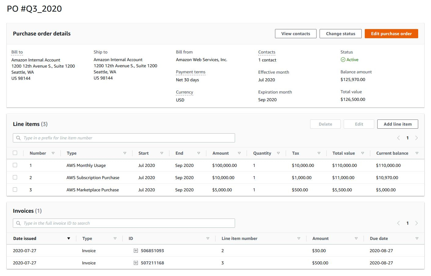Click the magnifier icon in Line items search bar
431x276 pixels.
18,138
